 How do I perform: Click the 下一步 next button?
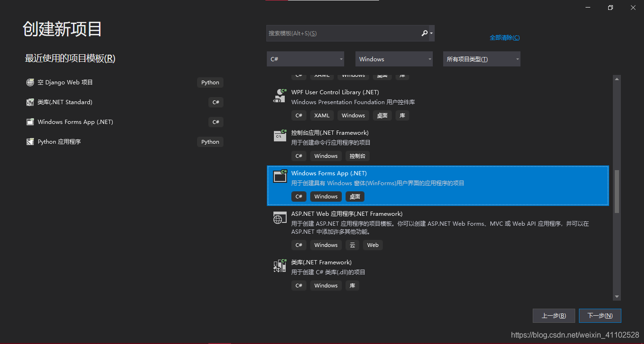tap(600, 316)
